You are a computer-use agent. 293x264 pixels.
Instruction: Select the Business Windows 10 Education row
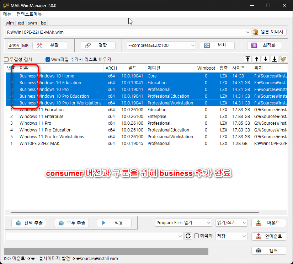coord(147,83)
